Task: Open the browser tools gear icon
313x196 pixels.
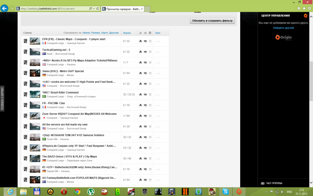Action: click(310, 8)
